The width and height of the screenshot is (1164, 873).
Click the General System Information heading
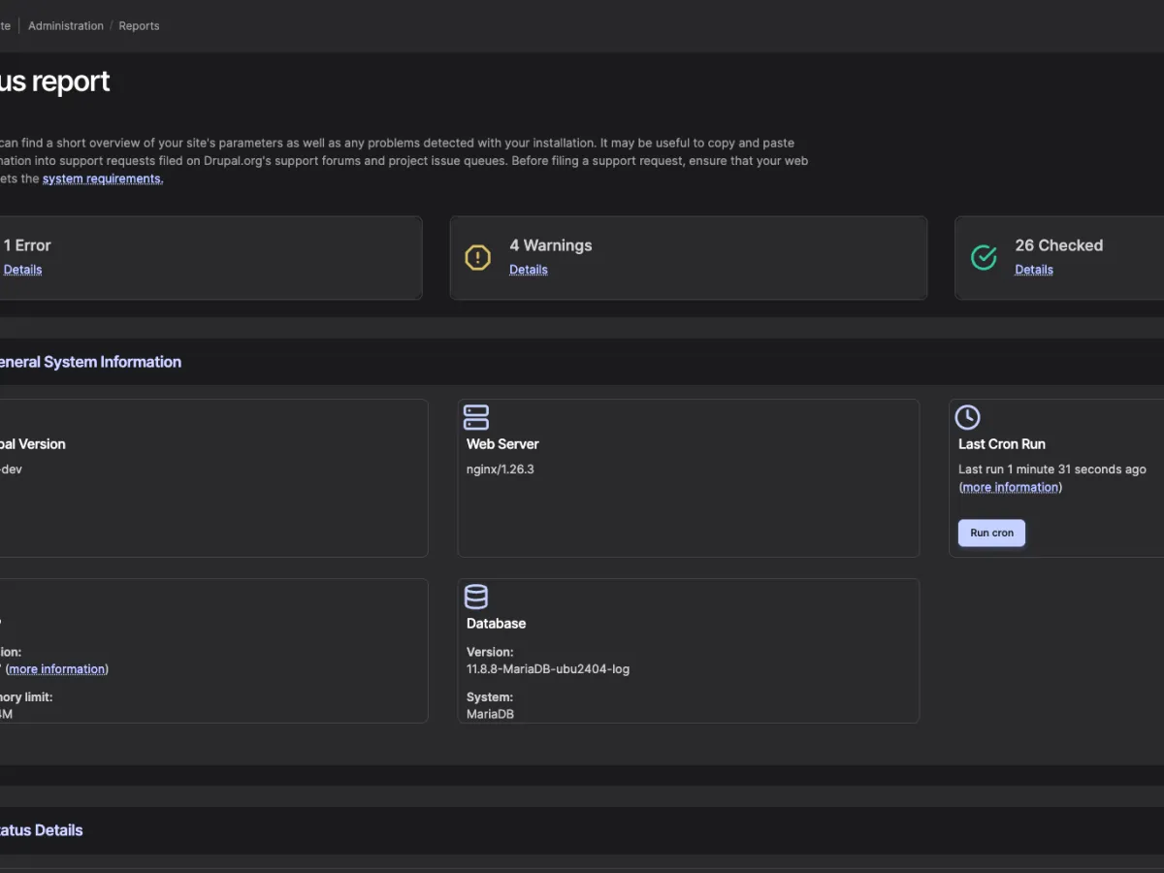[x=89, y=362]
